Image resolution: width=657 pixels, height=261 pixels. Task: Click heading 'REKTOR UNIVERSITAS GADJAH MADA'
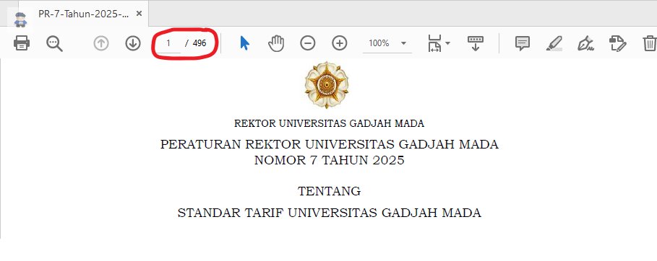tap(329, 124)
